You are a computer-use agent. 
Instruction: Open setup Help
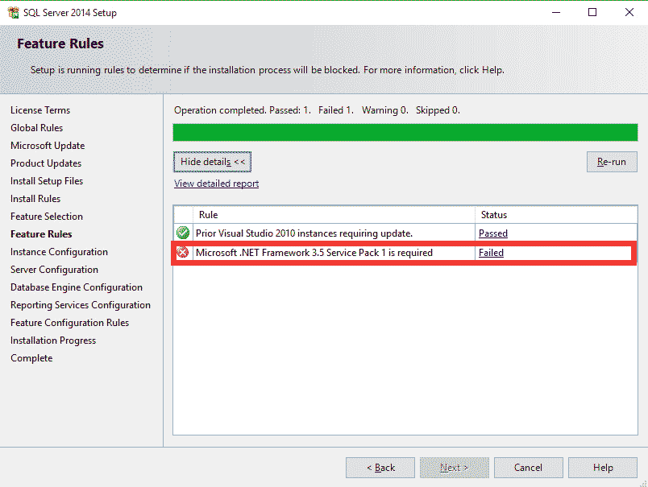[602, 467]
